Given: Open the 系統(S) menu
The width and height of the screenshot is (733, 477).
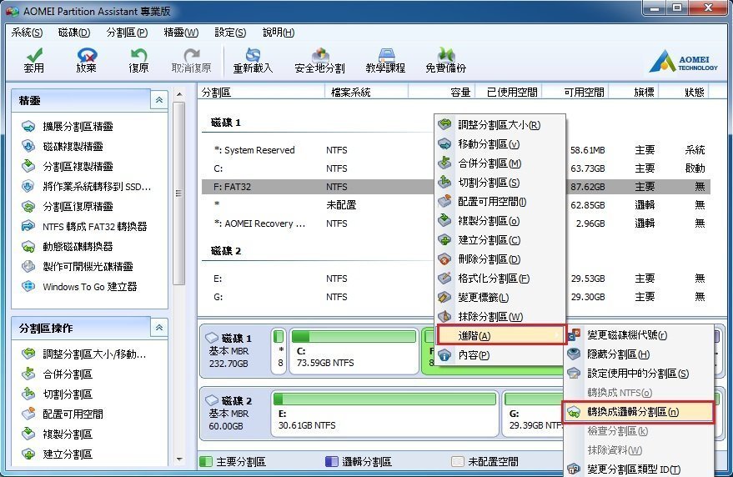Looking at the screenshot, I should pyautogui.click(x=27, y=33).
